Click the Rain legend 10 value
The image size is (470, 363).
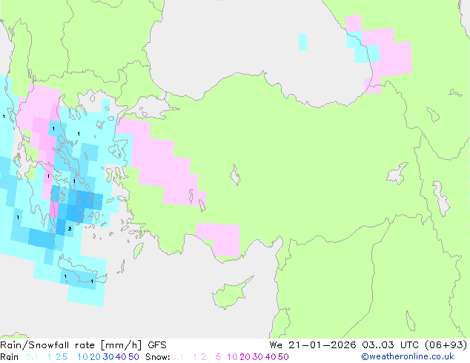pyautogui.click(x=82, y=357)
